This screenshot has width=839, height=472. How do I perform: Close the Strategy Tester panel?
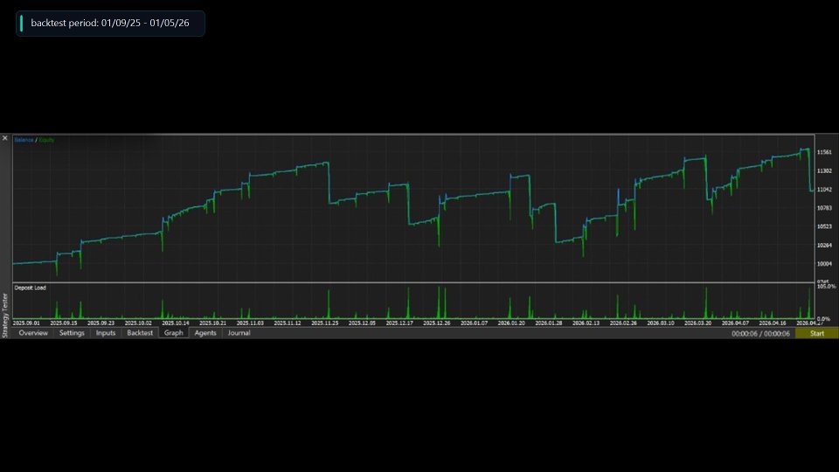5,138
